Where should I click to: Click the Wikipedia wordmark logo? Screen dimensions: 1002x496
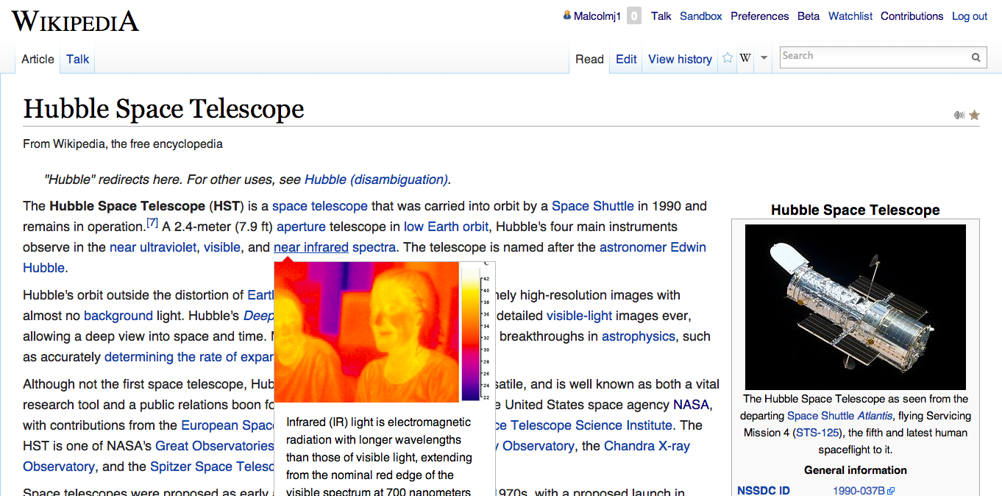coord(75,21)
